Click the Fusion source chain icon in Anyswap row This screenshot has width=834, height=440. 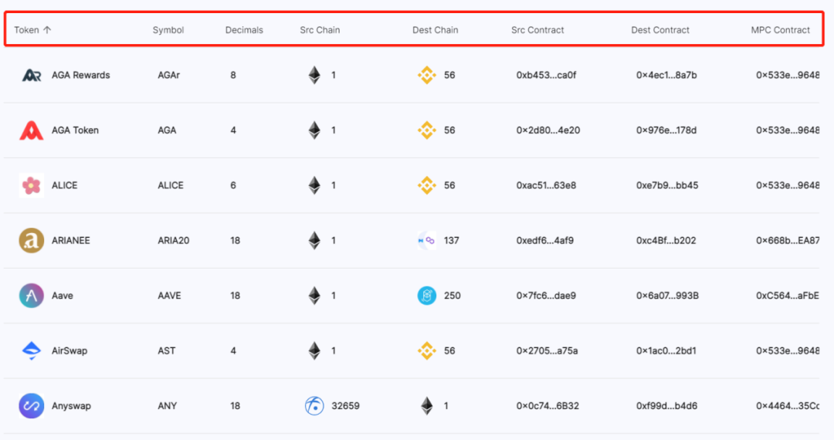click(x=314, y=406)
